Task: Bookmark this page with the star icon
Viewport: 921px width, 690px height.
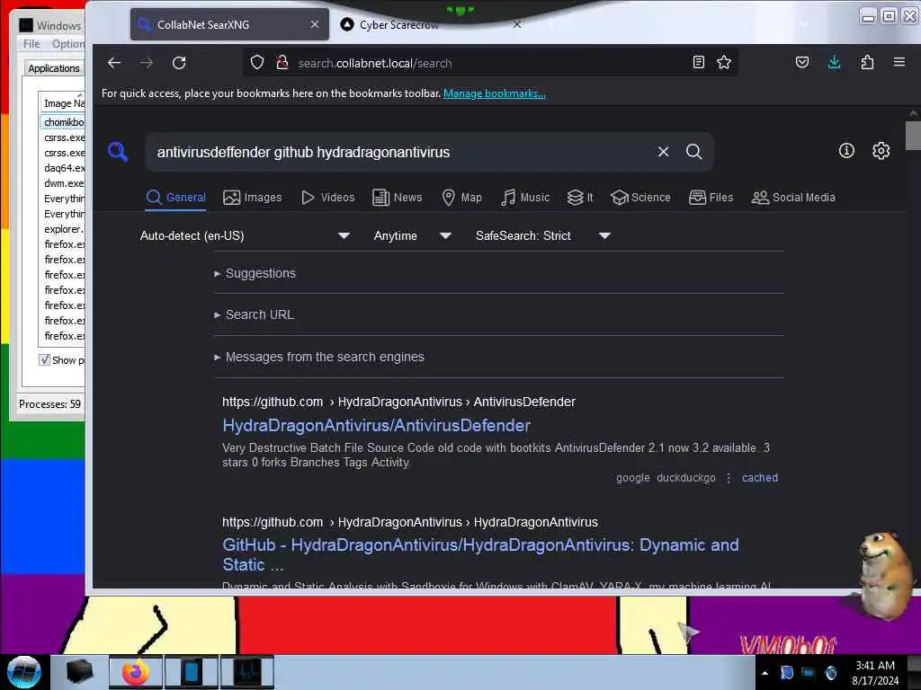Action: tap(724, 62)
